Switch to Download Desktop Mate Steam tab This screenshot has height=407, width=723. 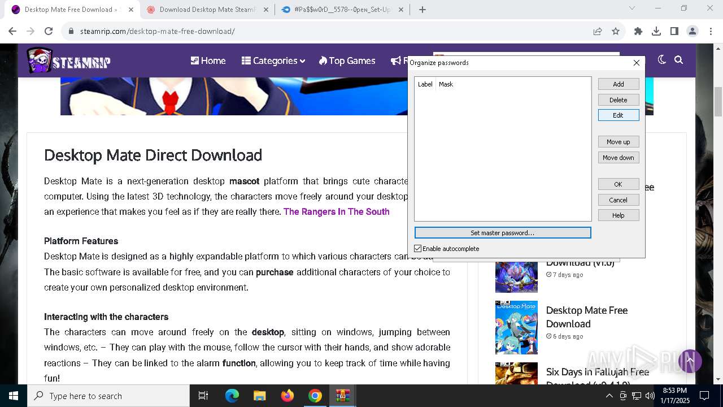click(x=207, y=10)
